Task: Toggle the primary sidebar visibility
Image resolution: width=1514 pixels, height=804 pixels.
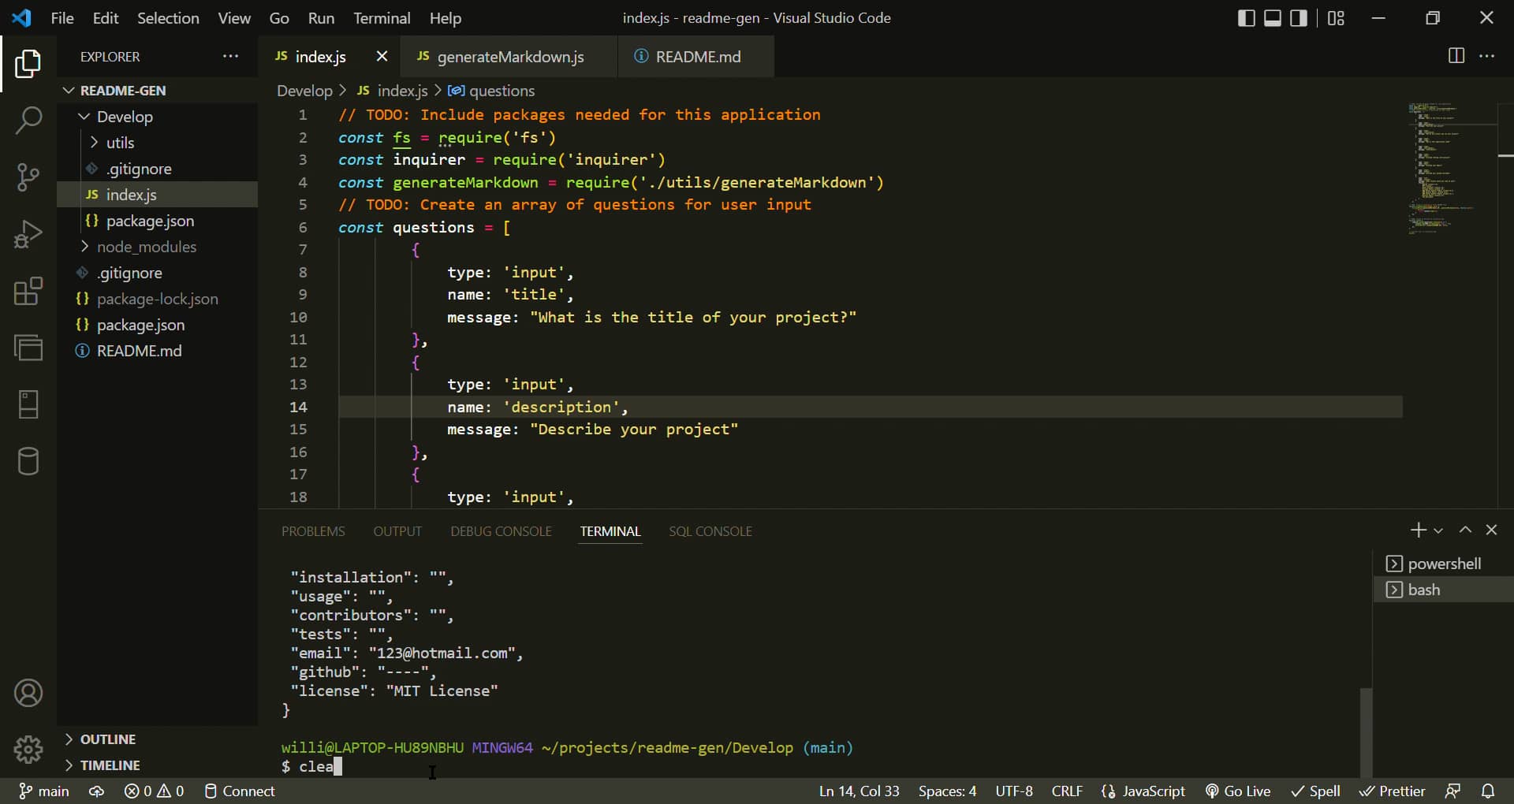Action: pyautogui.click(x=1247, y=17)
